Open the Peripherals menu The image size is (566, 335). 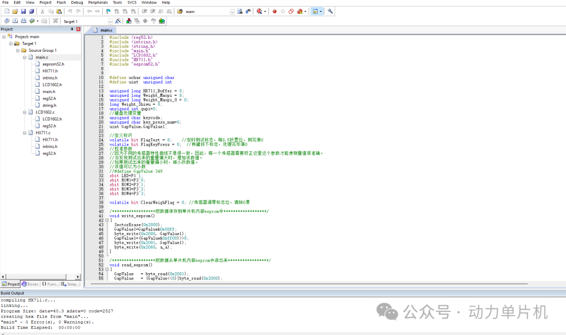[98, 3]
